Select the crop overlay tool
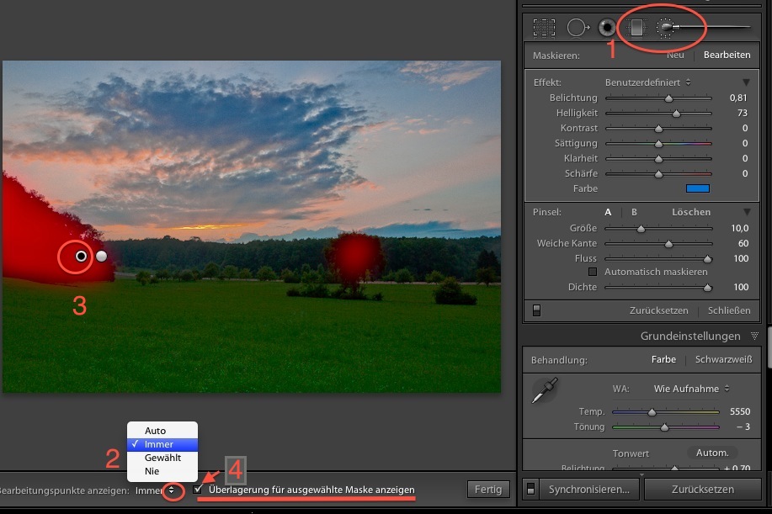The image size is (772, 514). (x=544, y=28)
